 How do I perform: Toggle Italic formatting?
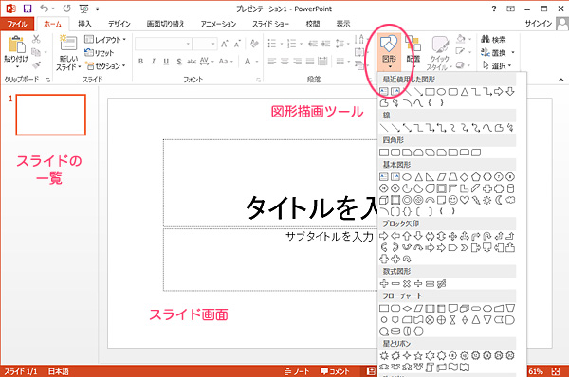pos(154,62)
